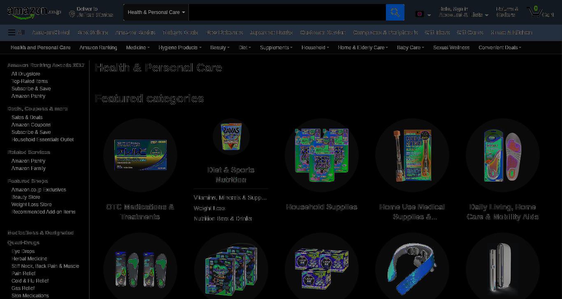Open Amazon Basics in the nav bar
This screenshot has width=562, height=299.
[135, 32]
